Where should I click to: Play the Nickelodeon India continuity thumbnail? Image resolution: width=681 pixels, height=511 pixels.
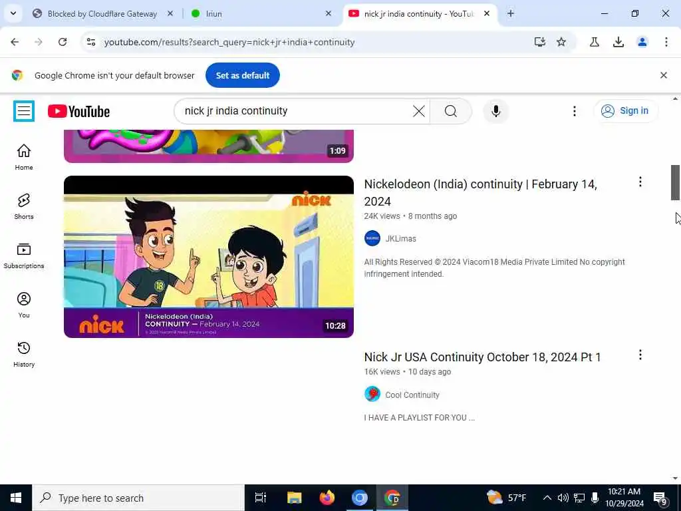208,256
